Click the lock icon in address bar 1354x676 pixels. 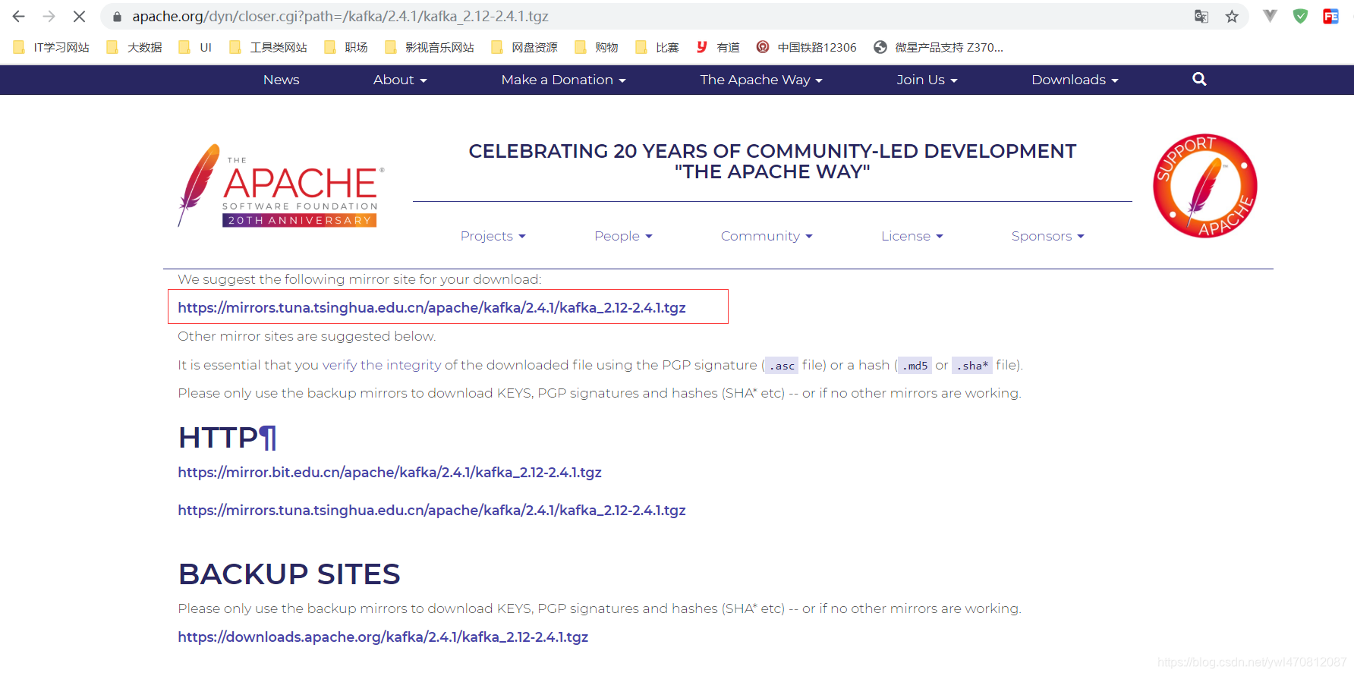[x=117, y=17]
